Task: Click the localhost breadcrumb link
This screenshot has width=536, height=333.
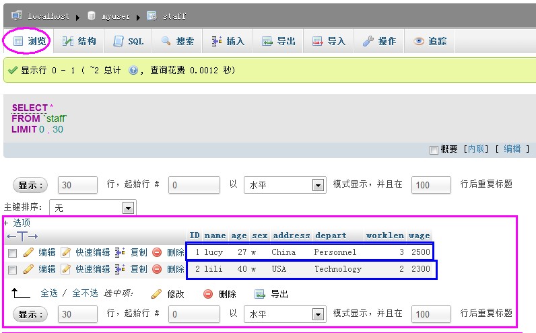Action: [48, 16]
